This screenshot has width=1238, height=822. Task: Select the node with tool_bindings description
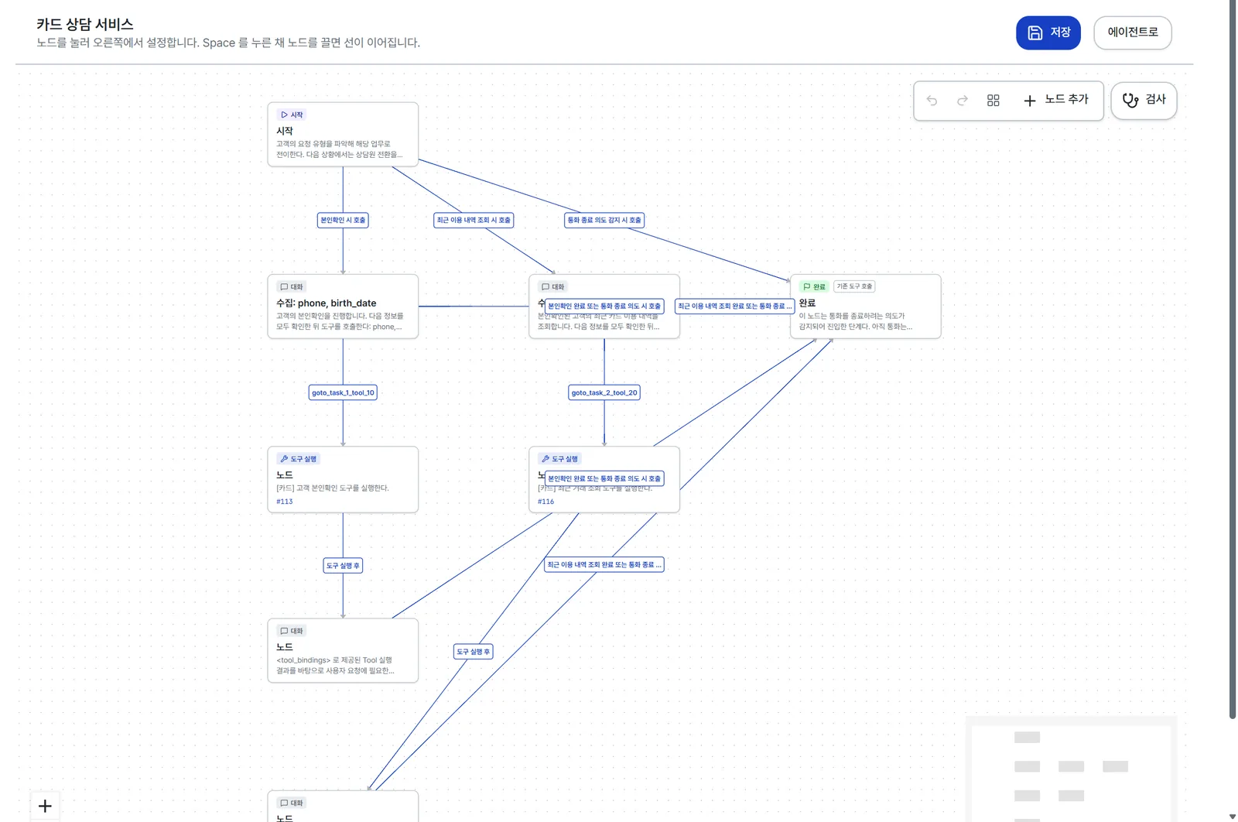tap(343, 650)
